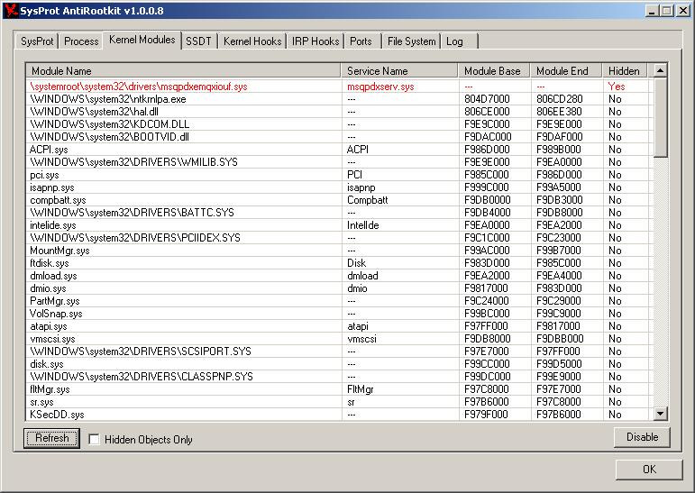Click the scrollbar up arrow
Image resolution: width=695 pixels, height=493 pixels.
click(661, 70)
